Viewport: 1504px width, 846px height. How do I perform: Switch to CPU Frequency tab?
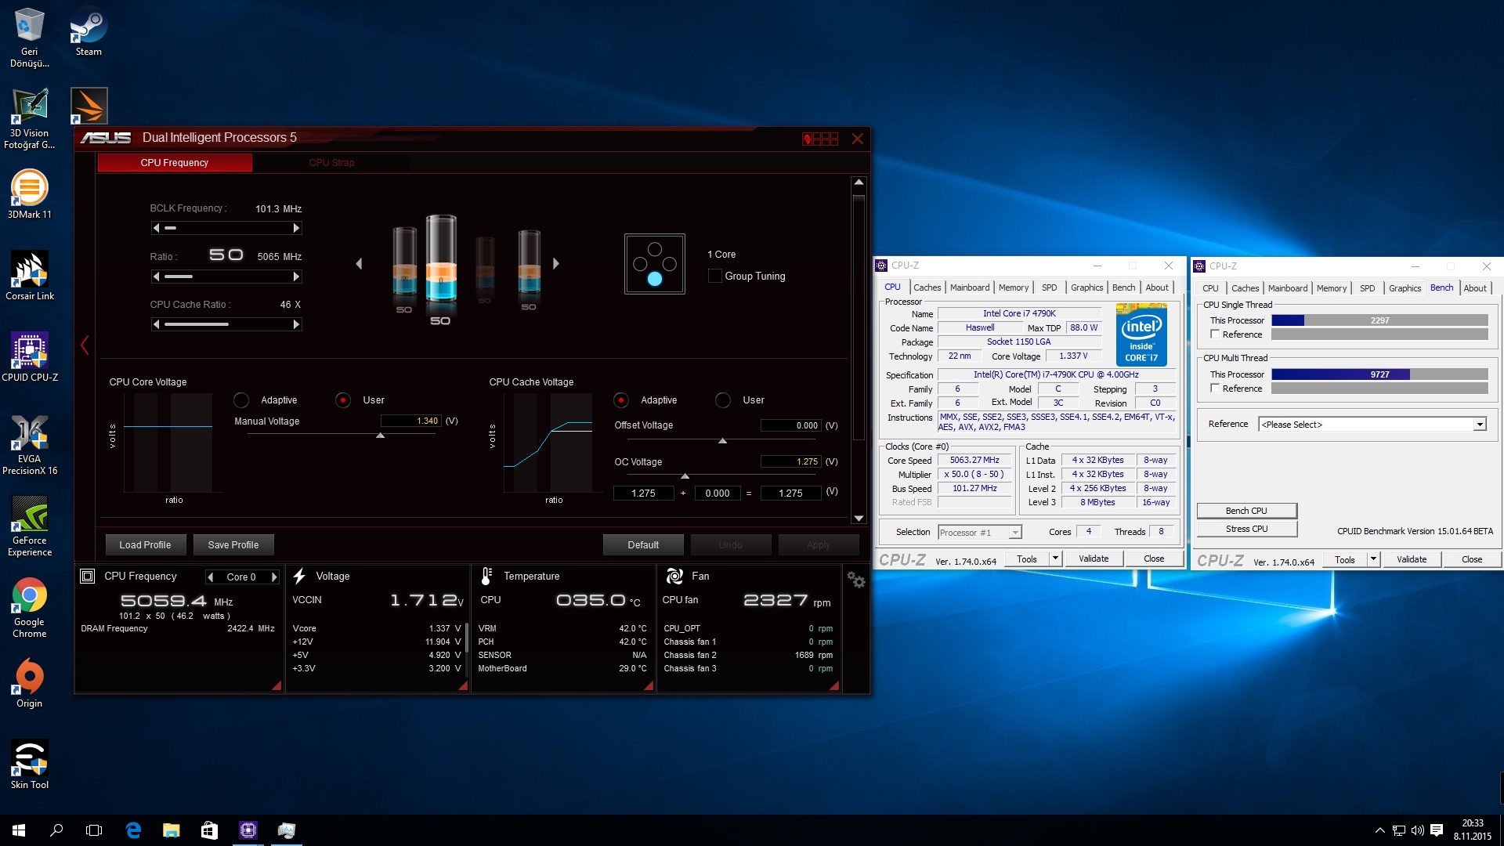(175, 163)
